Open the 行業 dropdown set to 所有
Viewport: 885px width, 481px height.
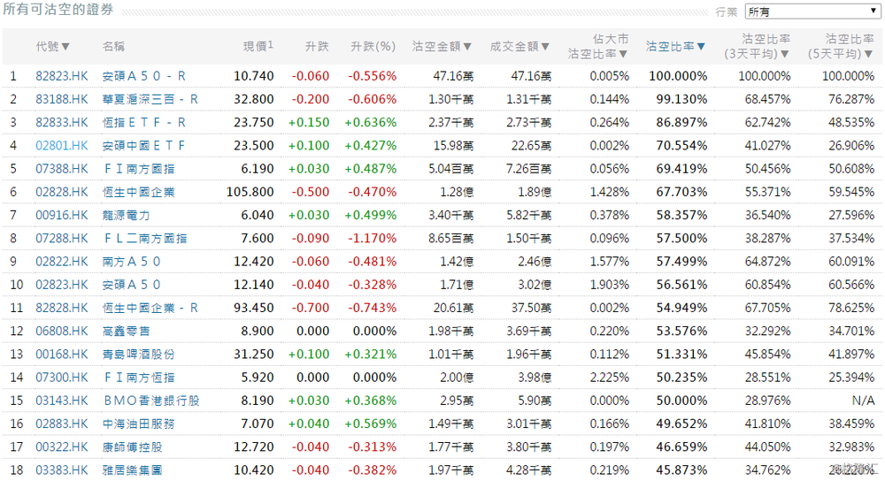[812, 11]
